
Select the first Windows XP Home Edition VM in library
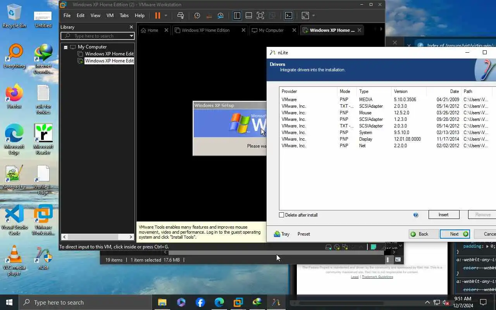click(x=109, y=54)
